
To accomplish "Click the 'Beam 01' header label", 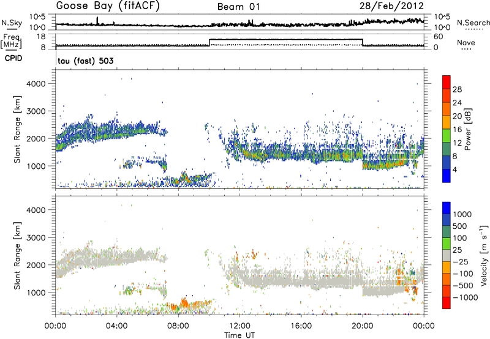I will coord(239,7).
